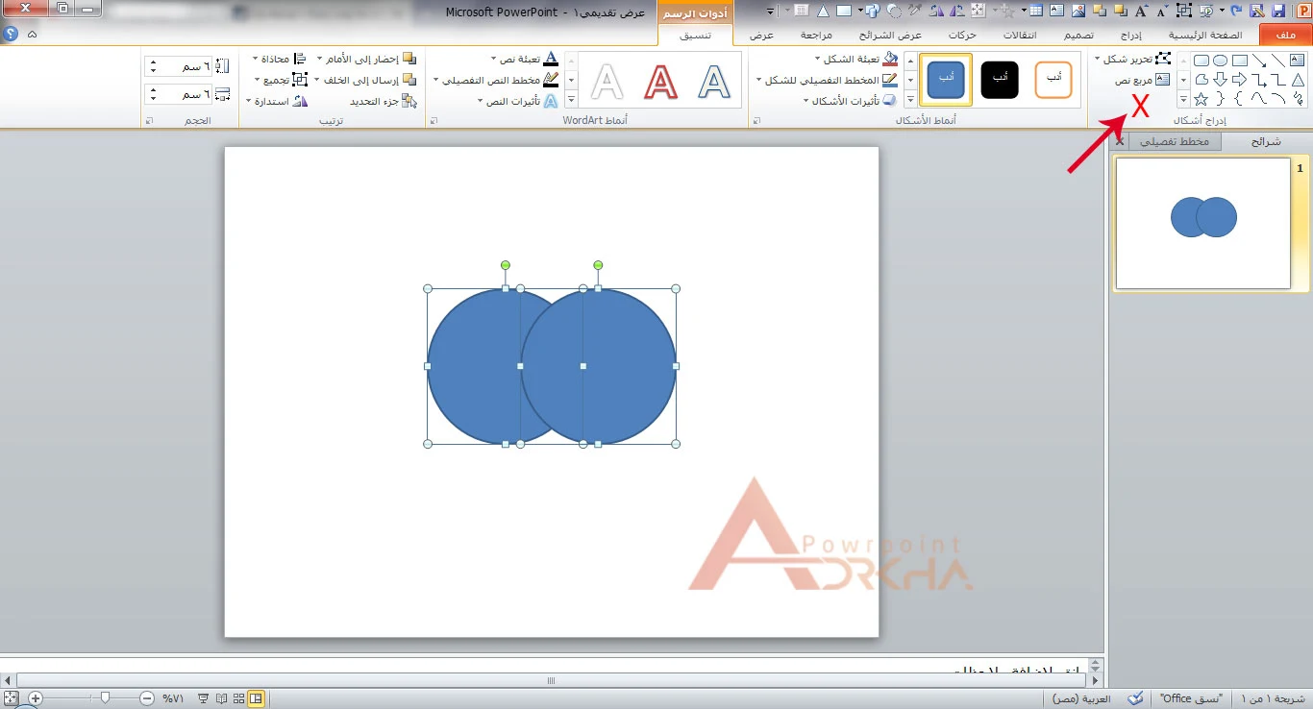The width and height of the screenshot is (1313, 709).
Task: Select the rounded rectangle shape in gallery
Action: coord(1202,60)
